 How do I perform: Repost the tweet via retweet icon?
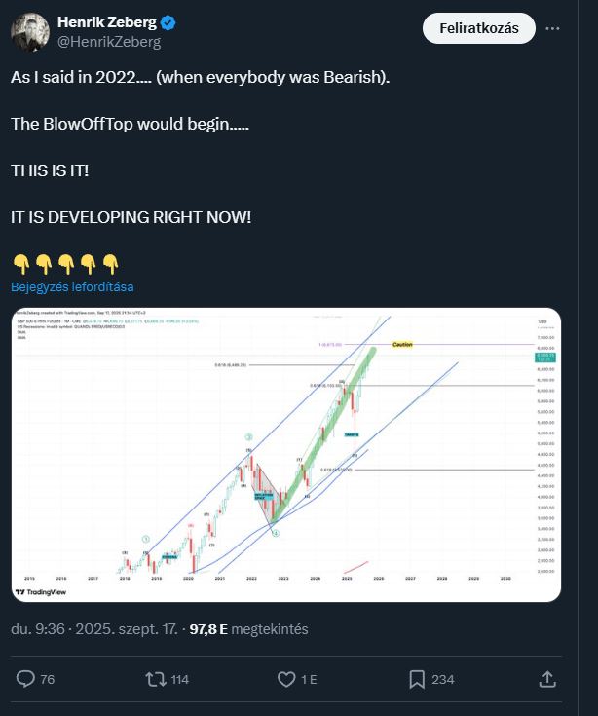(156, 679)
